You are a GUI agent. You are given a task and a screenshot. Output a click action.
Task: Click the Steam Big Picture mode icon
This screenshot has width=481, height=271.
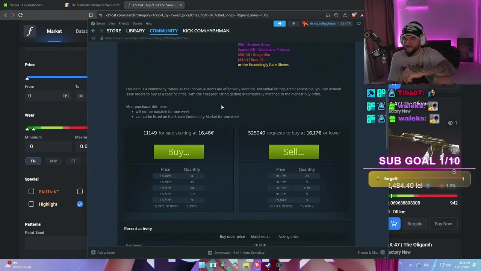point(358,23)
